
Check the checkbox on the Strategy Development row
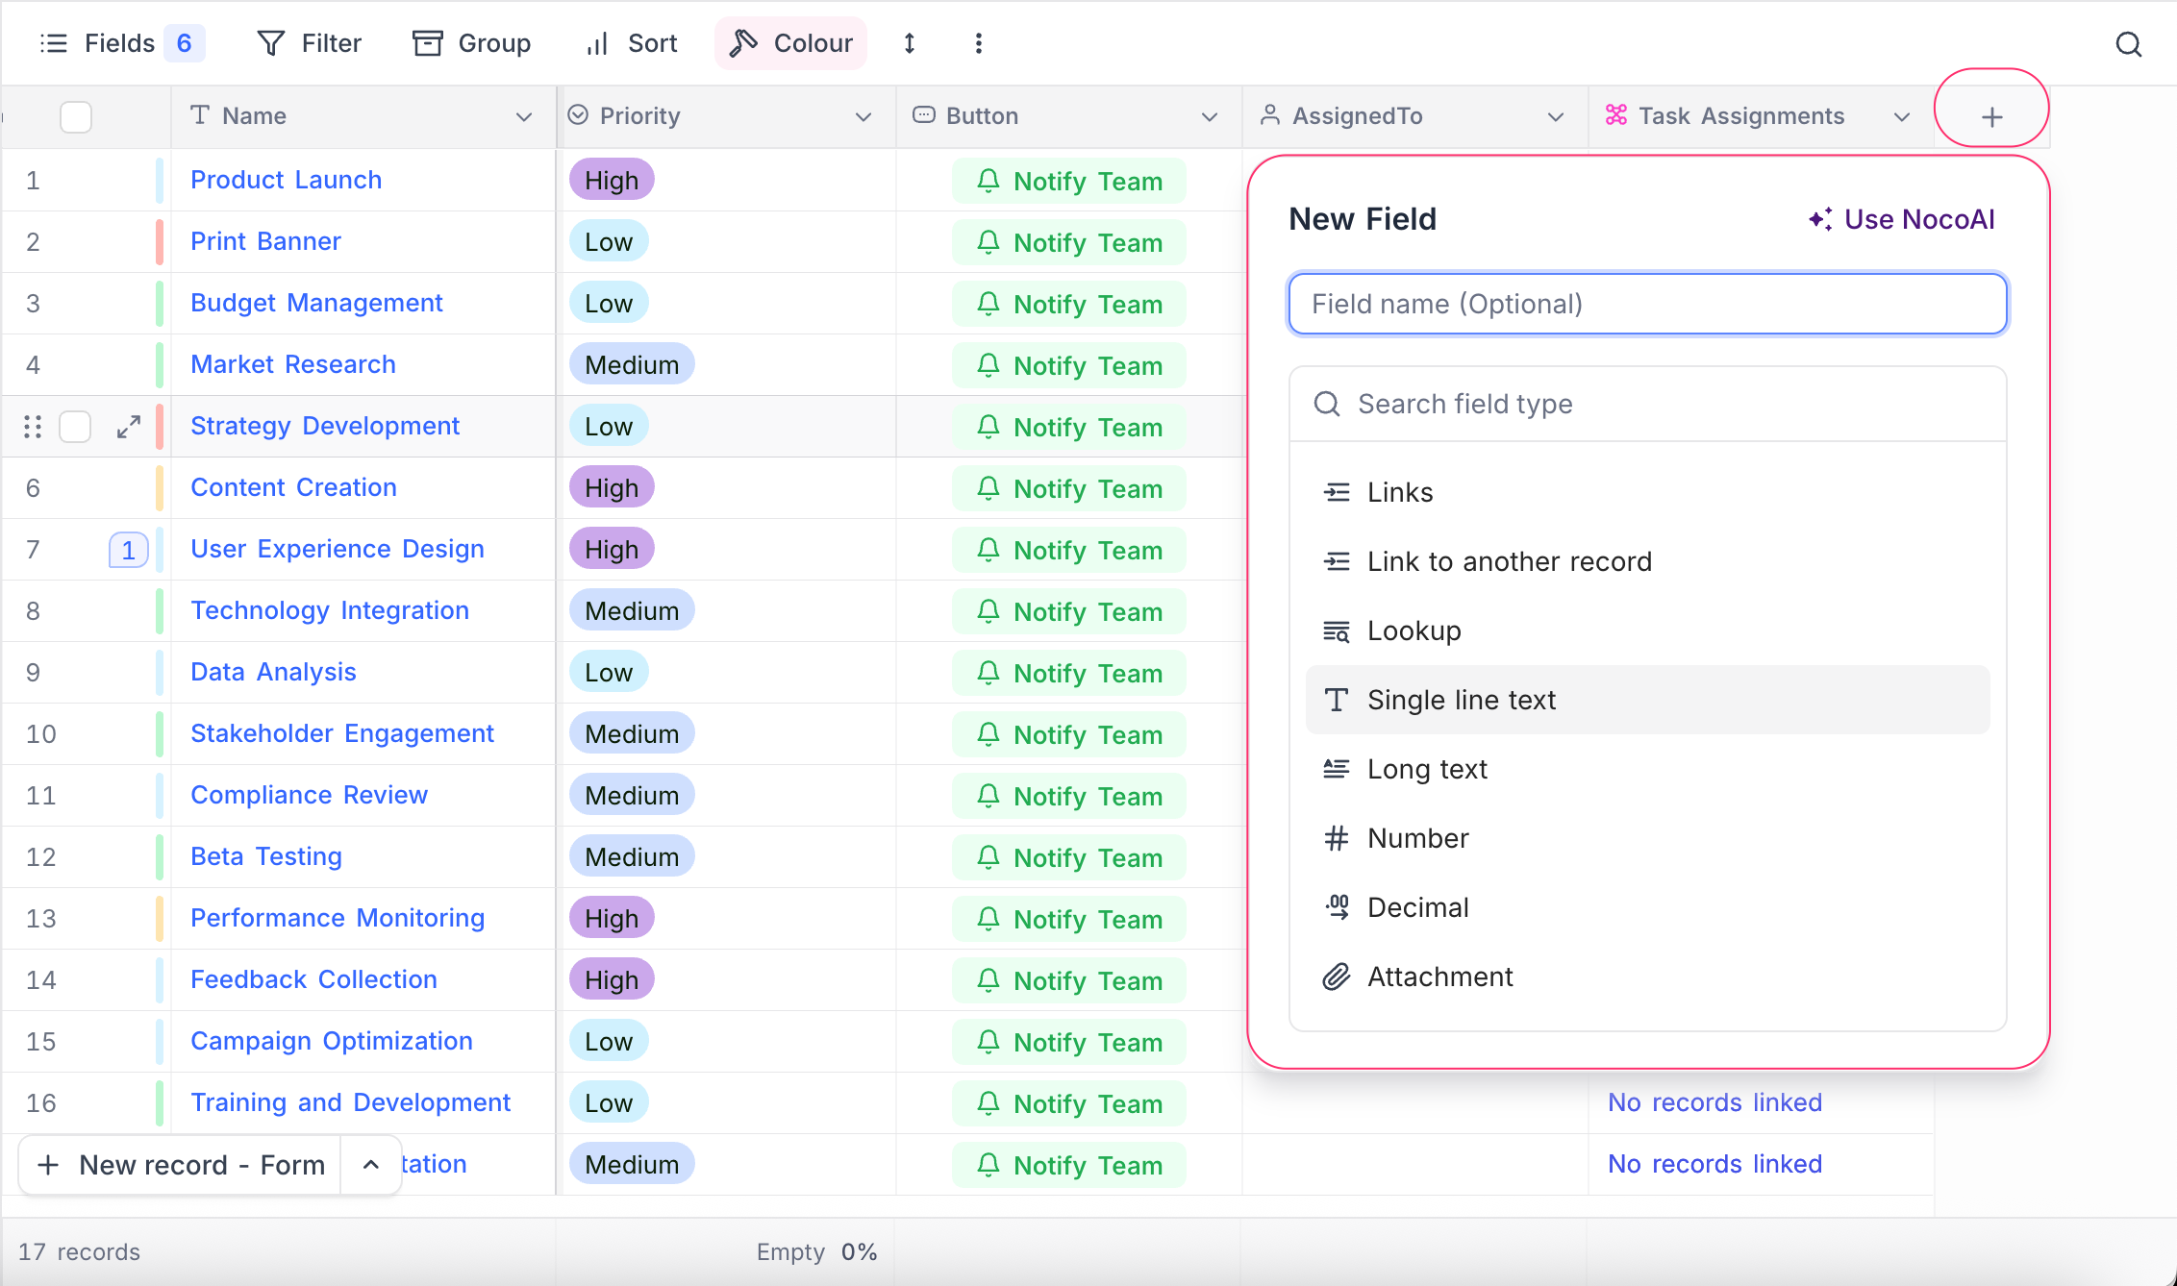pyautogui.click(x=75, y=426)
